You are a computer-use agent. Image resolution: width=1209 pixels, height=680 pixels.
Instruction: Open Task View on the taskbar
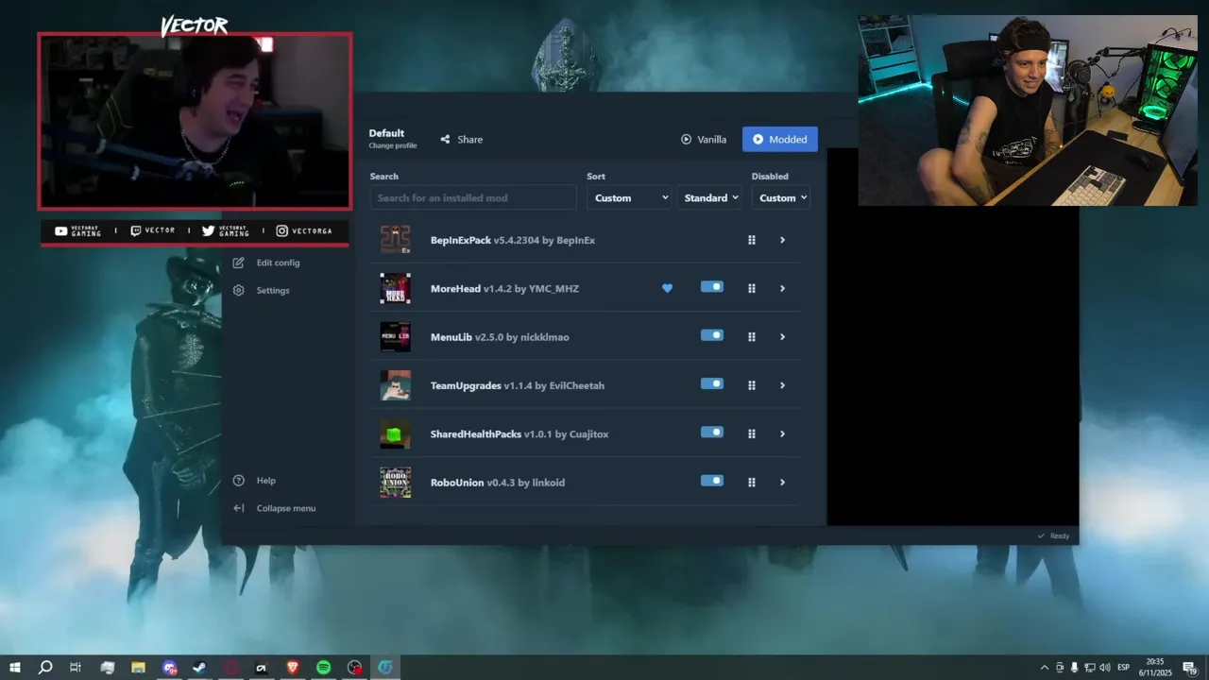coord(76,668)
